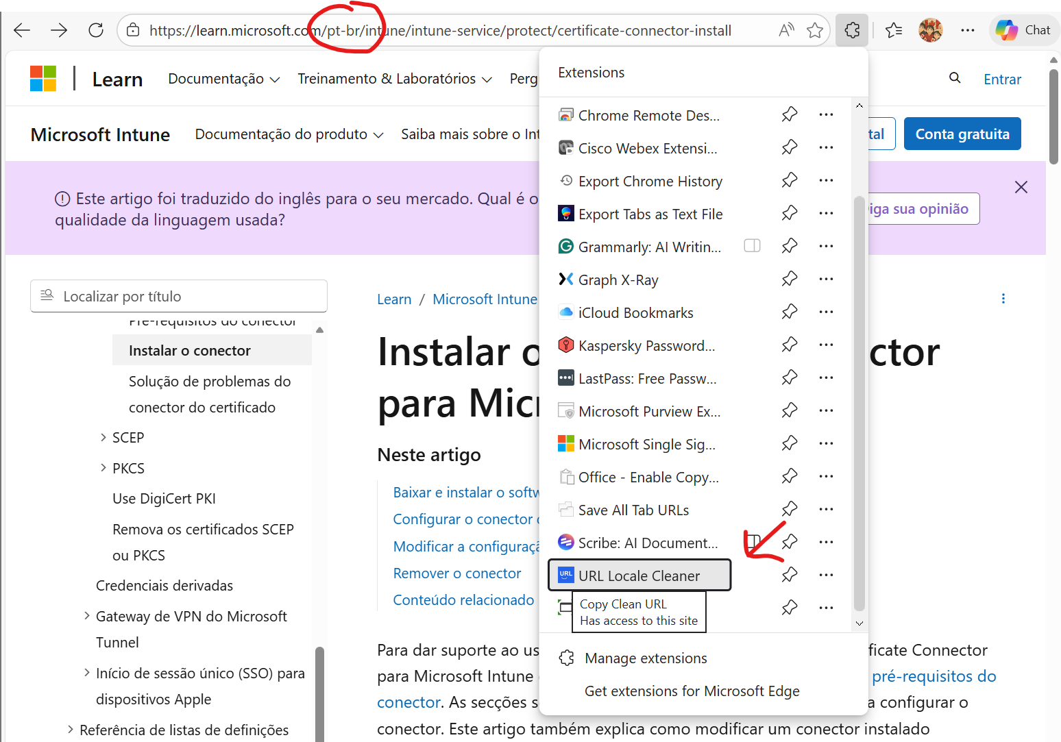Screen dimensions: 1061x742
Task: Click the Extensions puzzle icon in toolbar
Action: pos(851,29)
